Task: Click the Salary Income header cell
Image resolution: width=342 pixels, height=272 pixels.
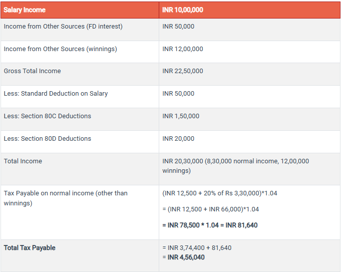Action: click(x=25, y=10)
